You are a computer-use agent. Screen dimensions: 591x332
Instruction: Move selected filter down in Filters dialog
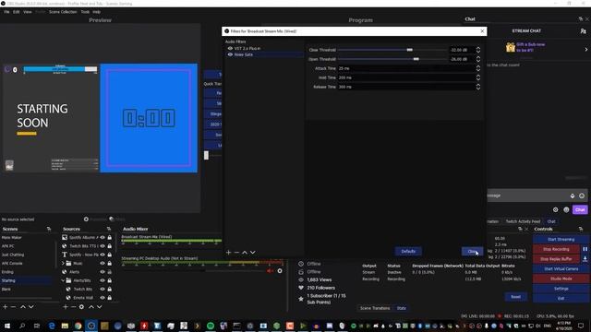252,252
